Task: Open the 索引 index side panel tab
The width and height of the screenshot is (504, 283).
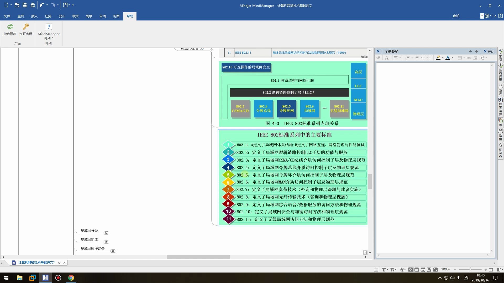Action: (501, 55)
